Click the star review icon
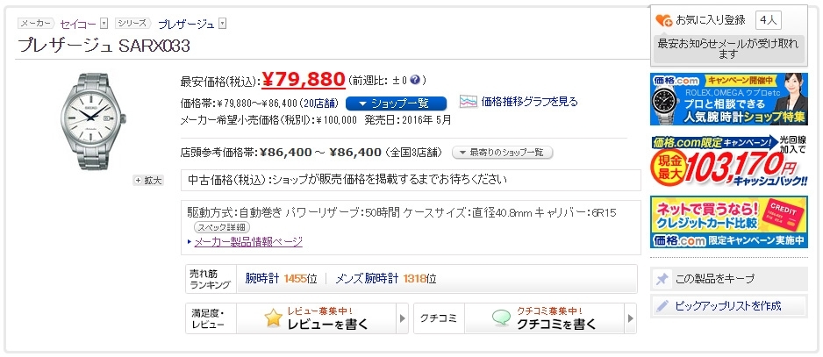 [274, 318]
